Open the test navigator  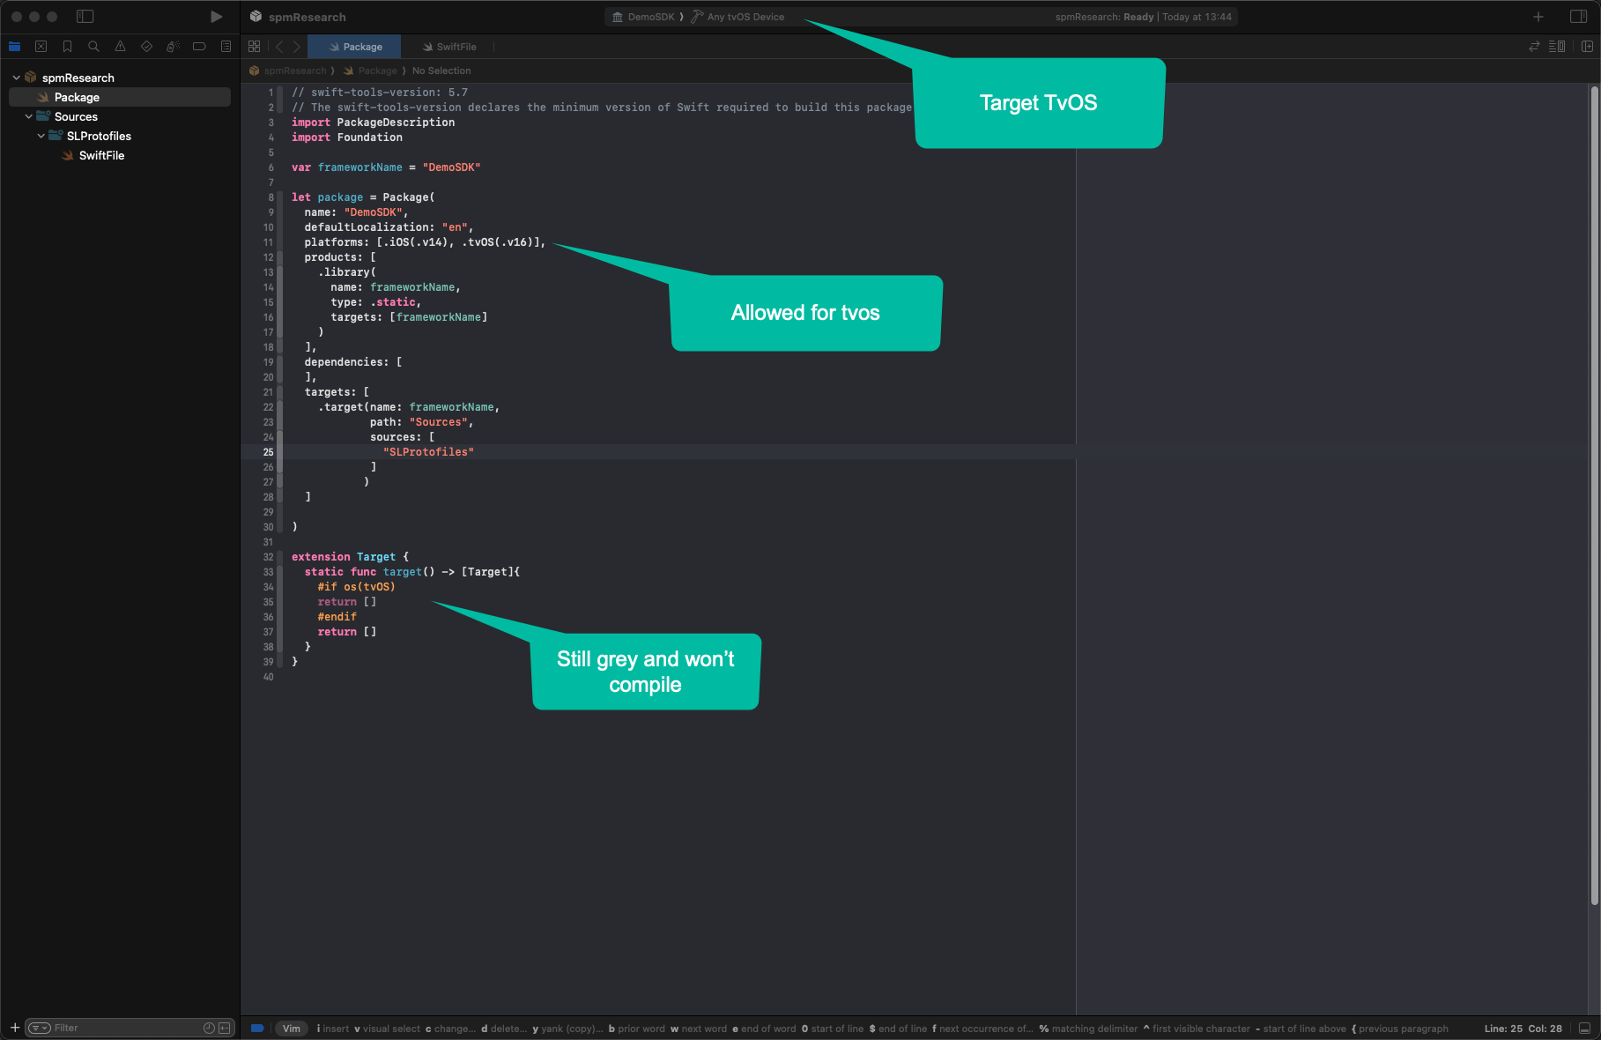point(146,47)
